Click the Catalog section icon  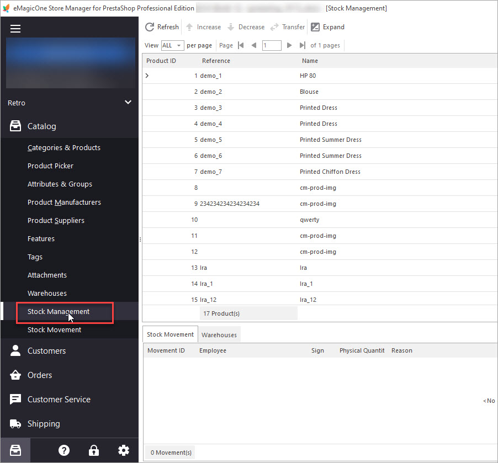pos(15,126)
